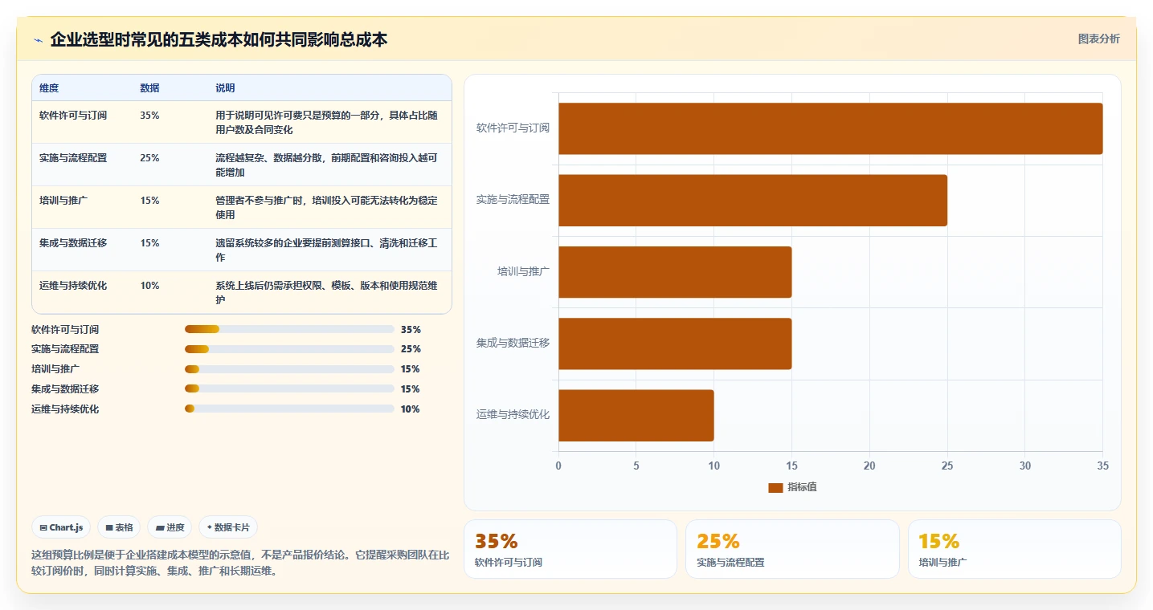The width and height of the screenshot is (1153, 610).
Task: Click the 图表分析 label in the header
Action: (1098, 39)
